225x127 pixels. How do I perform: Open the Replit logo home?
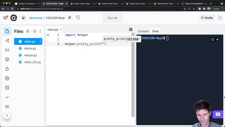pyautogui.click(x=14, y=18)
